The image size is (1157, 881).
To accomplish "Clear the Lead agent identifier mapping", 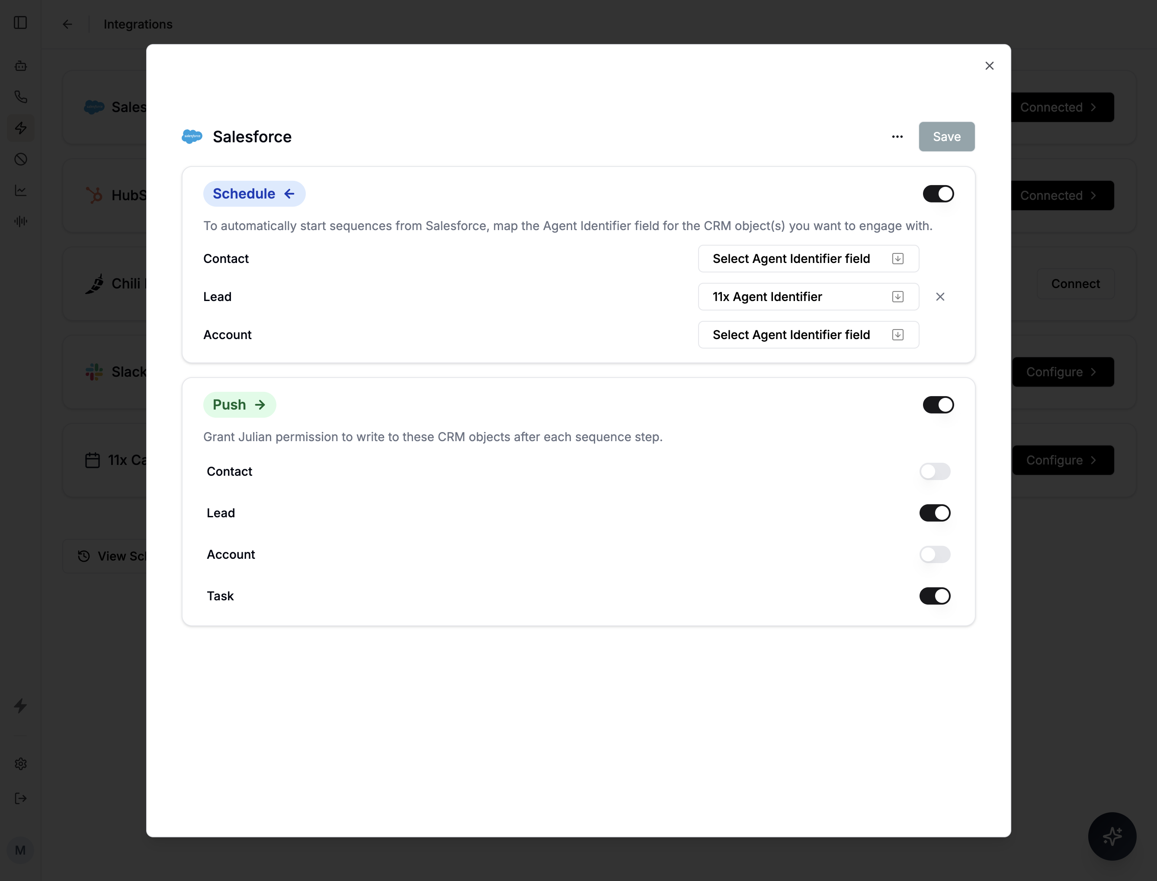I will (940, 297).
